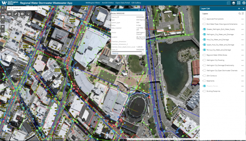Open the ArcGIS Online header link

[108, 3]
